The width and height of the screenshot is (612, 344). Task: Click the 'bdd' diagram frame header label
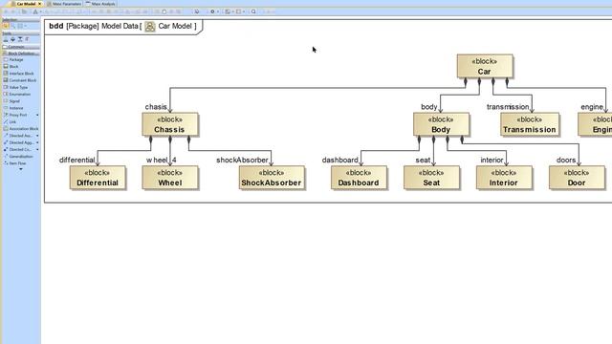56,26
